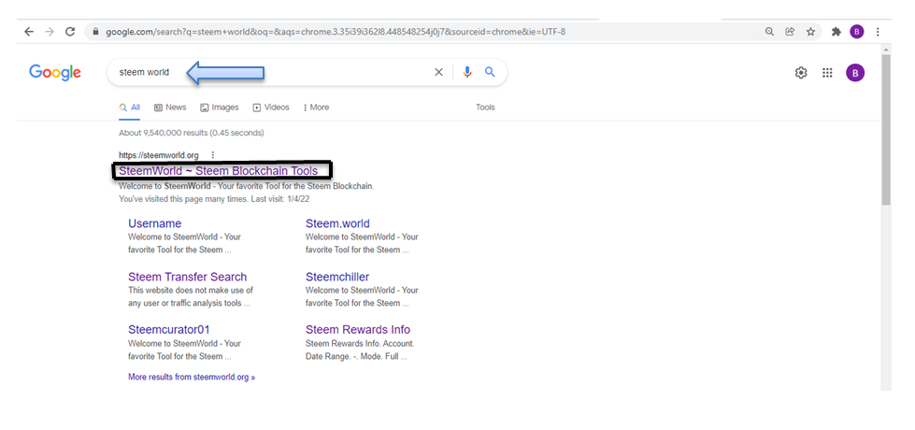Open the Username sitelink
The height and width of the screenshot is (430, 915).
point(154,223)
